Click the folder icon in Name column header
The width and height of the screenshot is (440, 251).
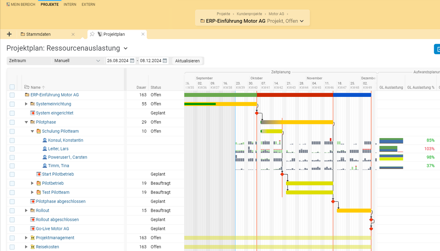pyautogui.click(x=27, y=87)
